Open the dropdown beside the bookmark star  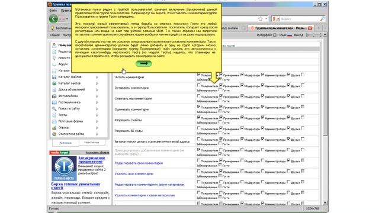(266, 19)
